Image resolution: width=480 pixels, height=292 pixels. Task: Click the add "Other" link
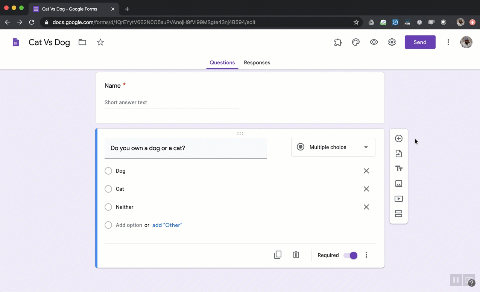coord(167,225)
